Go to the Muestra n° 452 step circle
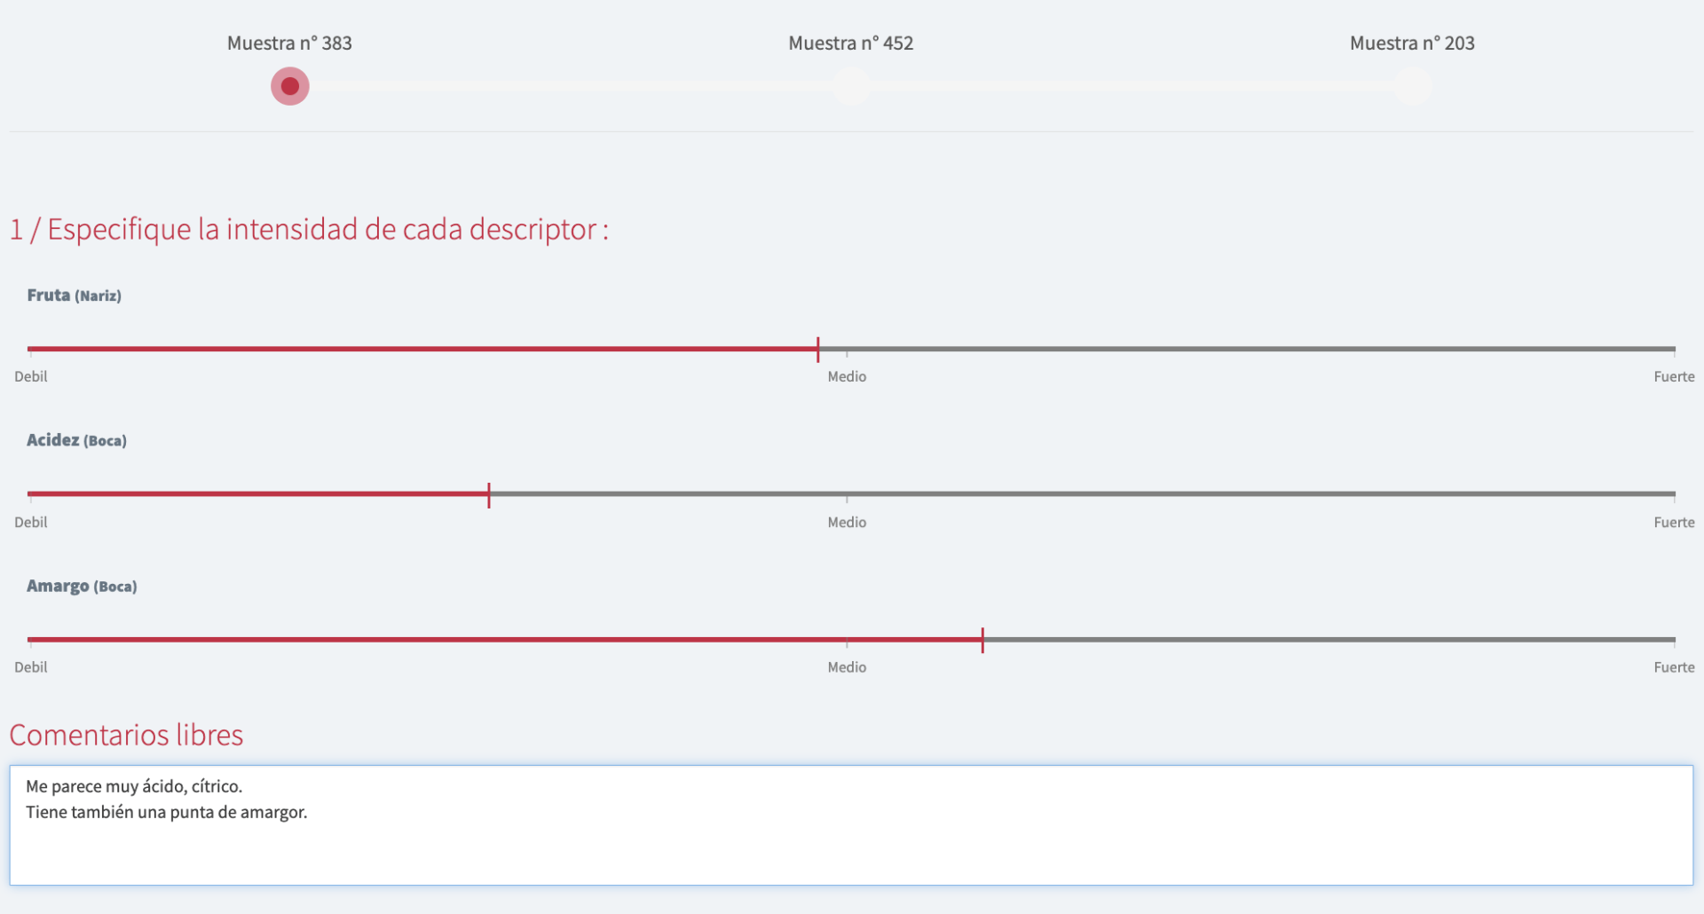Viewport: 1704px width, 914px height. (x=851, y=86)
